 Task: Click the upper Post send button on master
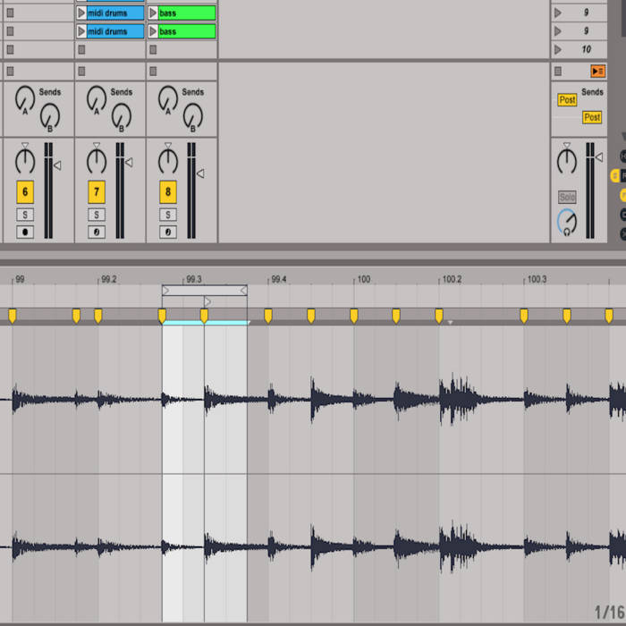[567, 100]
